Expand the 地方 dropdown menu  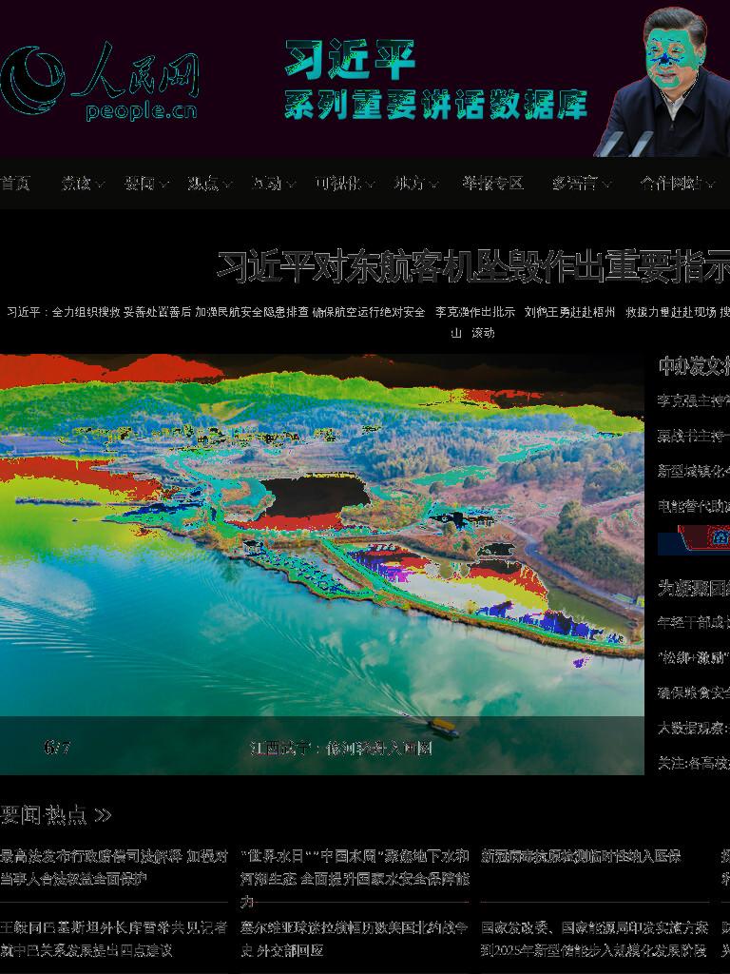click(x=416, y=184)
